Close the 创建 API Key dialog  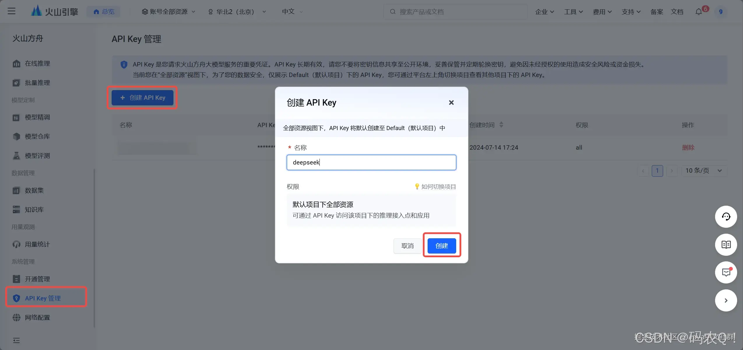(451, 103)
